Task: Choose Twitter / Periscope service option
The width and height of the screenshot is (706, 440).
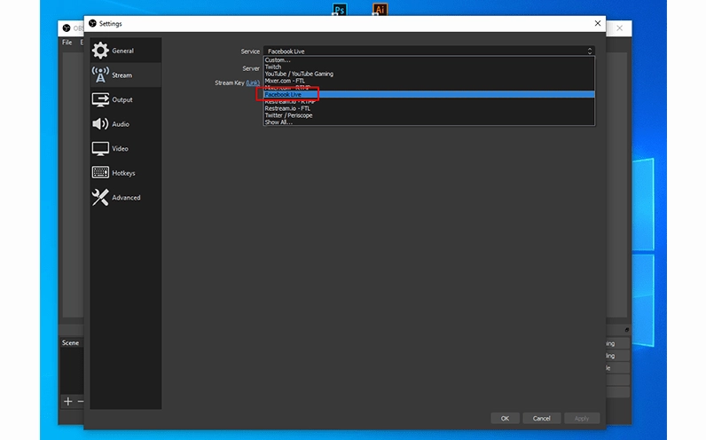Action: point(288,115)
